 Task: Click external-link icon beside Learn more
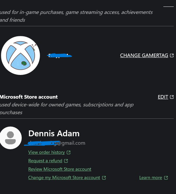[x=166, y=178]
